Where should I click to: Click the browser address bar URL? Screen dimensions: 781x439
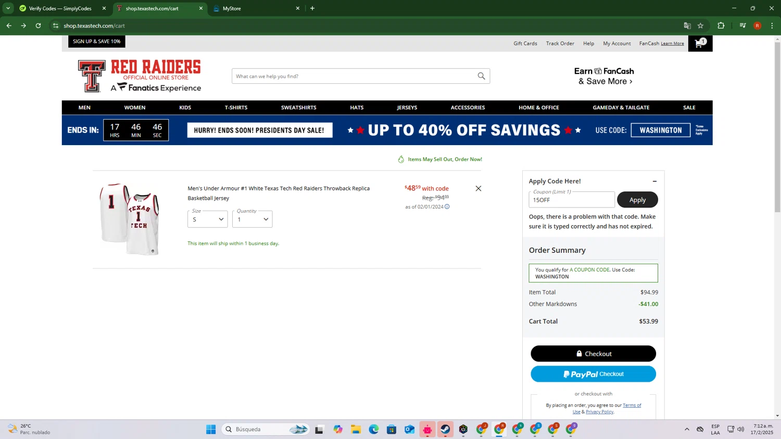point(94,25)
